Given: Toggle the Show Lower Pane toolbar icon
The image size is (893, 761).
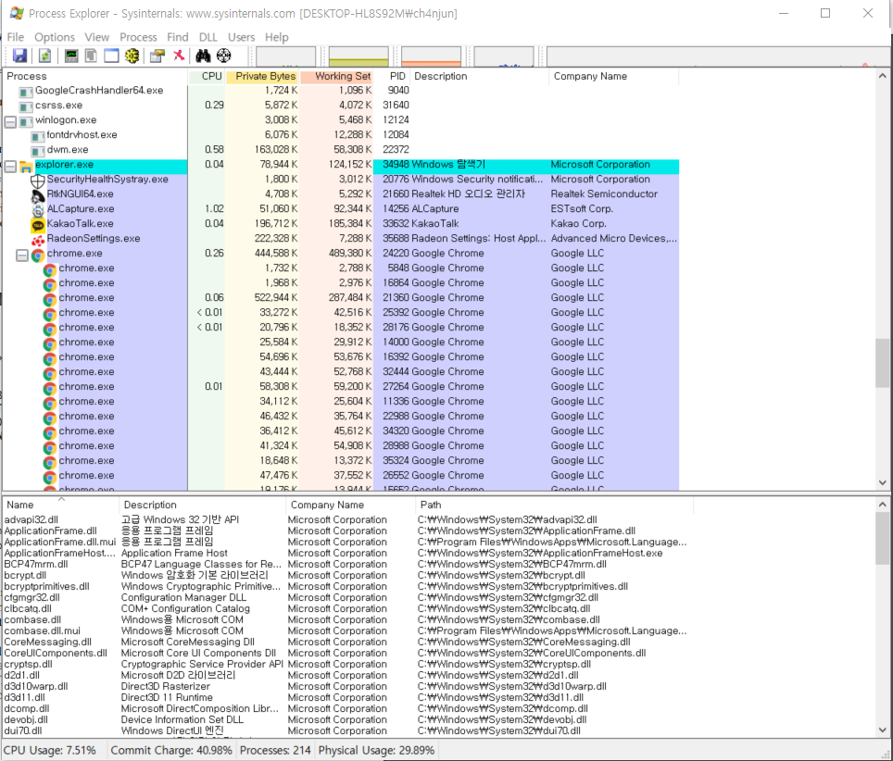Looking at the screenshot, I should click(111, 56).
